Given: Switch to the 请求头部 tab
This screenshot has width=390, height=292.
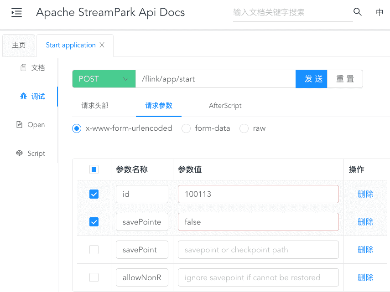Looking at the screenshot, I should (95, 106).
